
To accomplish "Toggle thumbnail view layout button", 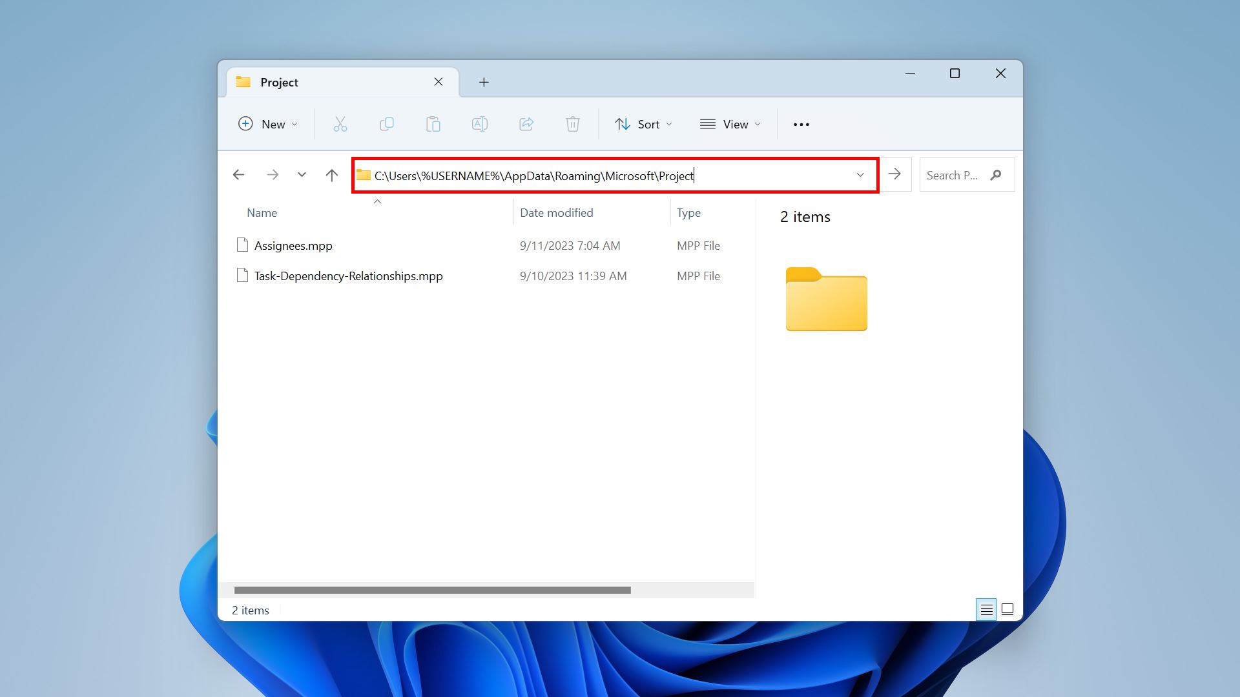I will point(1008,609).
